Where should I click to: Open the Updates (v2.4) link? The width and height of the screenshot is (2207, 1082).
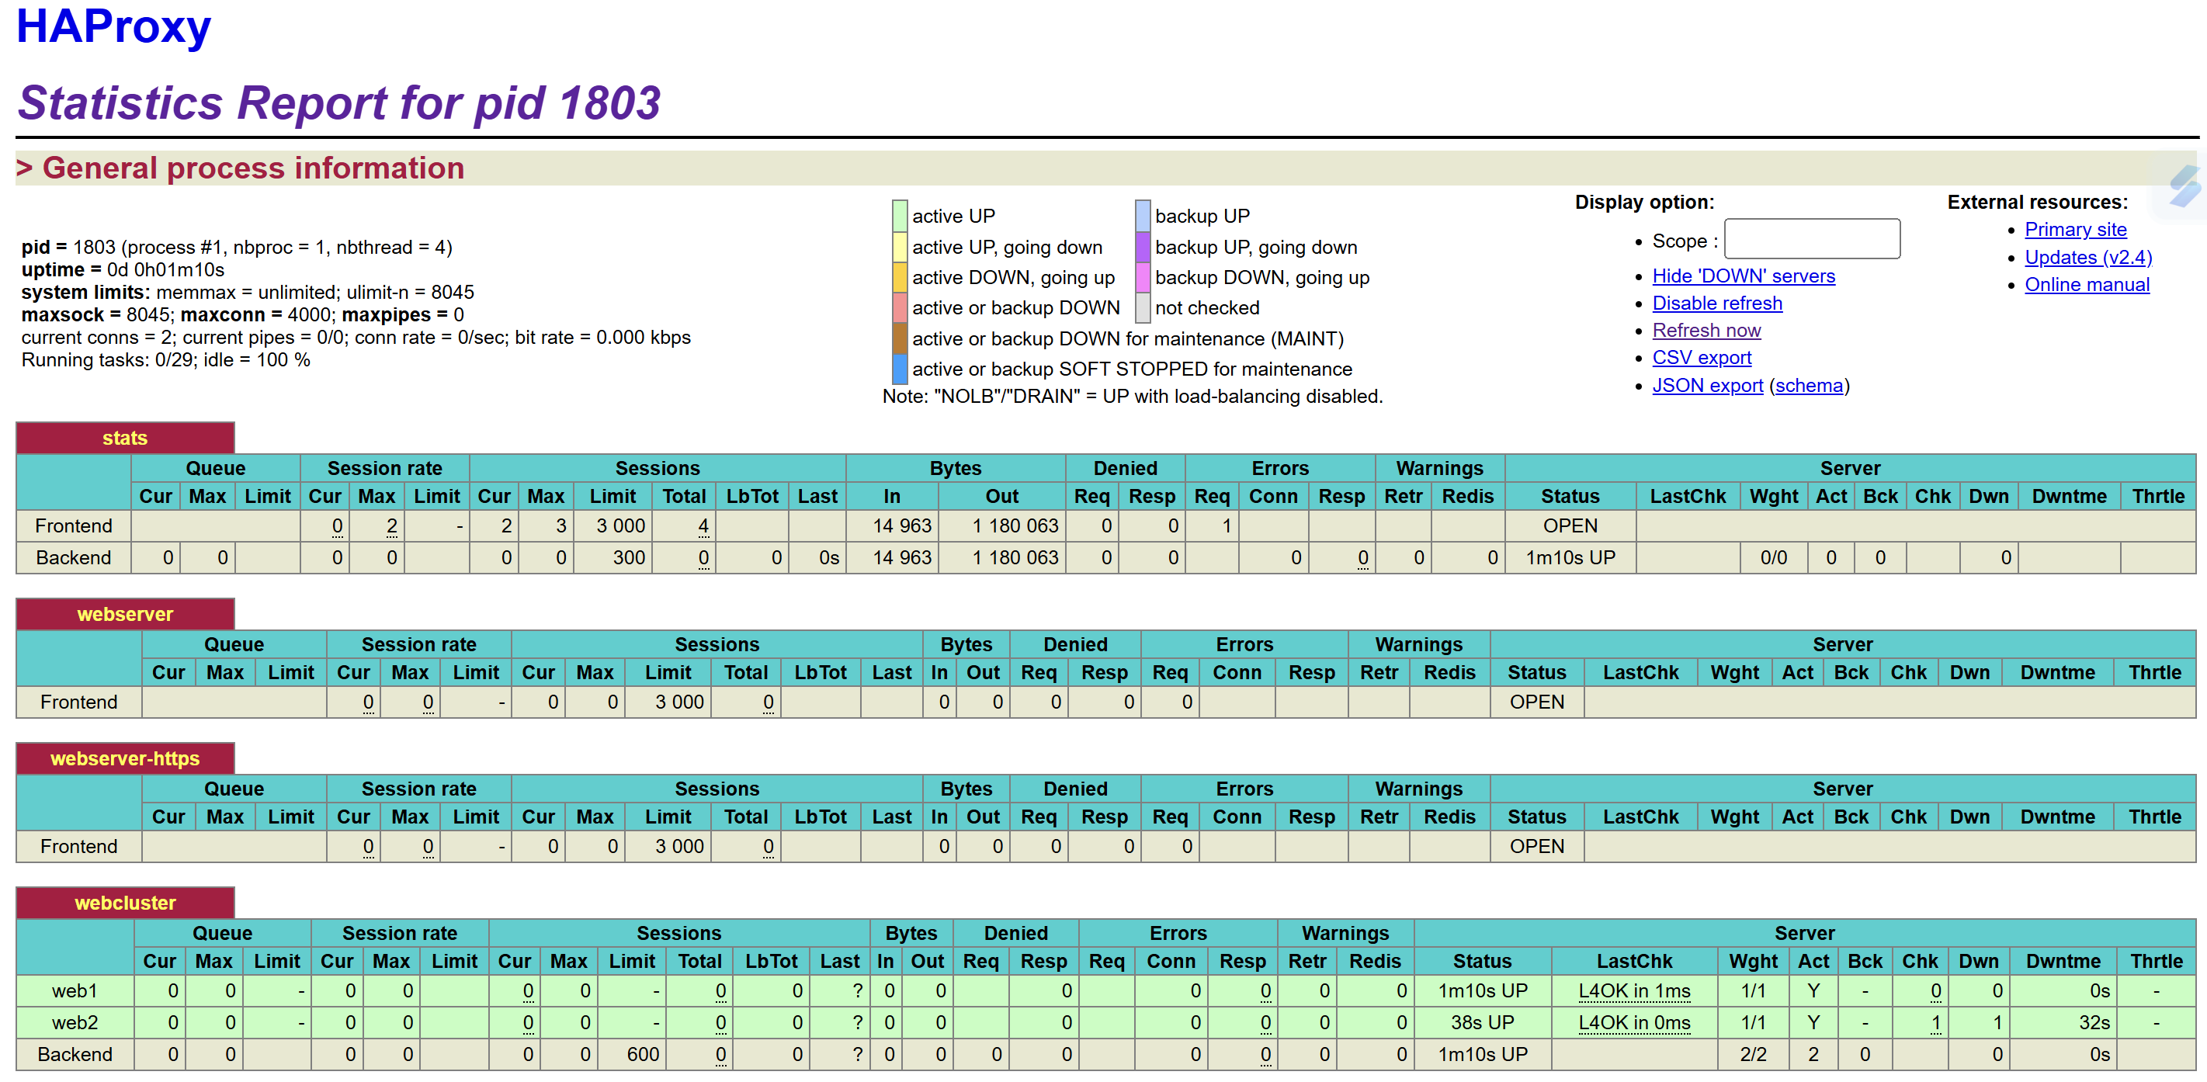tap(2087, 257)
